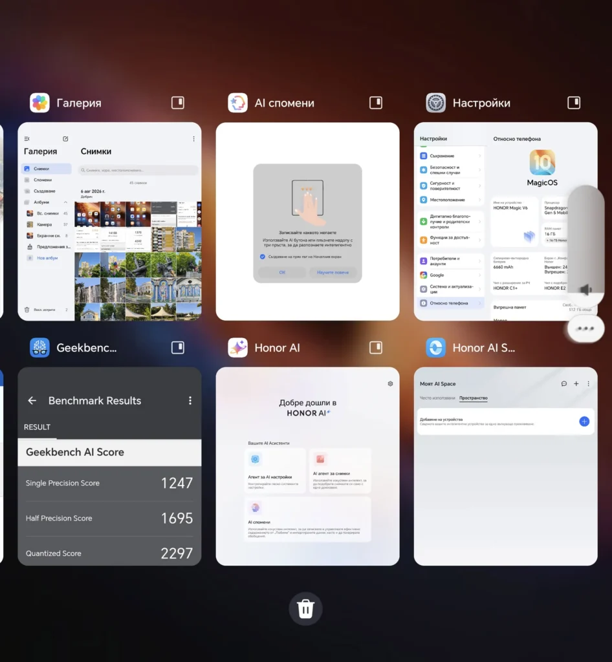Image resolution: width=612 pixels, height=662 pixels.
Task: Switch to Често използвани tab
Action: [x=437, y=398]
